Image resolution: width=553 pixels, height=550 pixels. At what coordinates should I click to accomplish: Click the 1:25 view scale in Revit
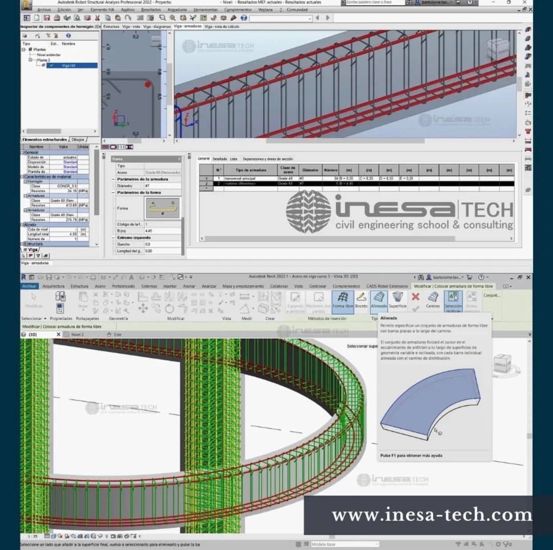coord(33,536)
